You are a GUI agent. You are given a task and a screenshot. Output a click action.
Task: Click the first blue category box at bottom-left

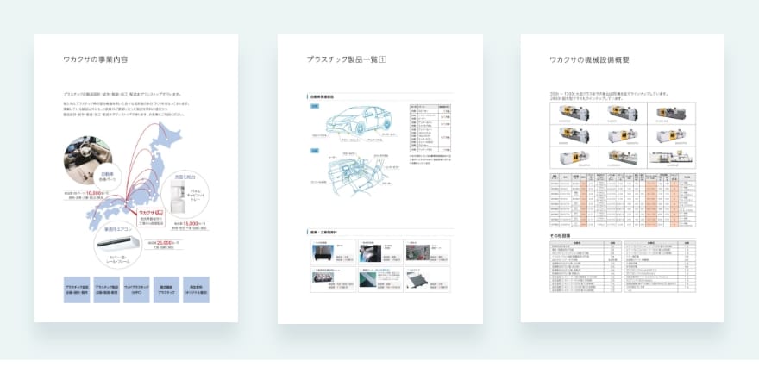76,290
